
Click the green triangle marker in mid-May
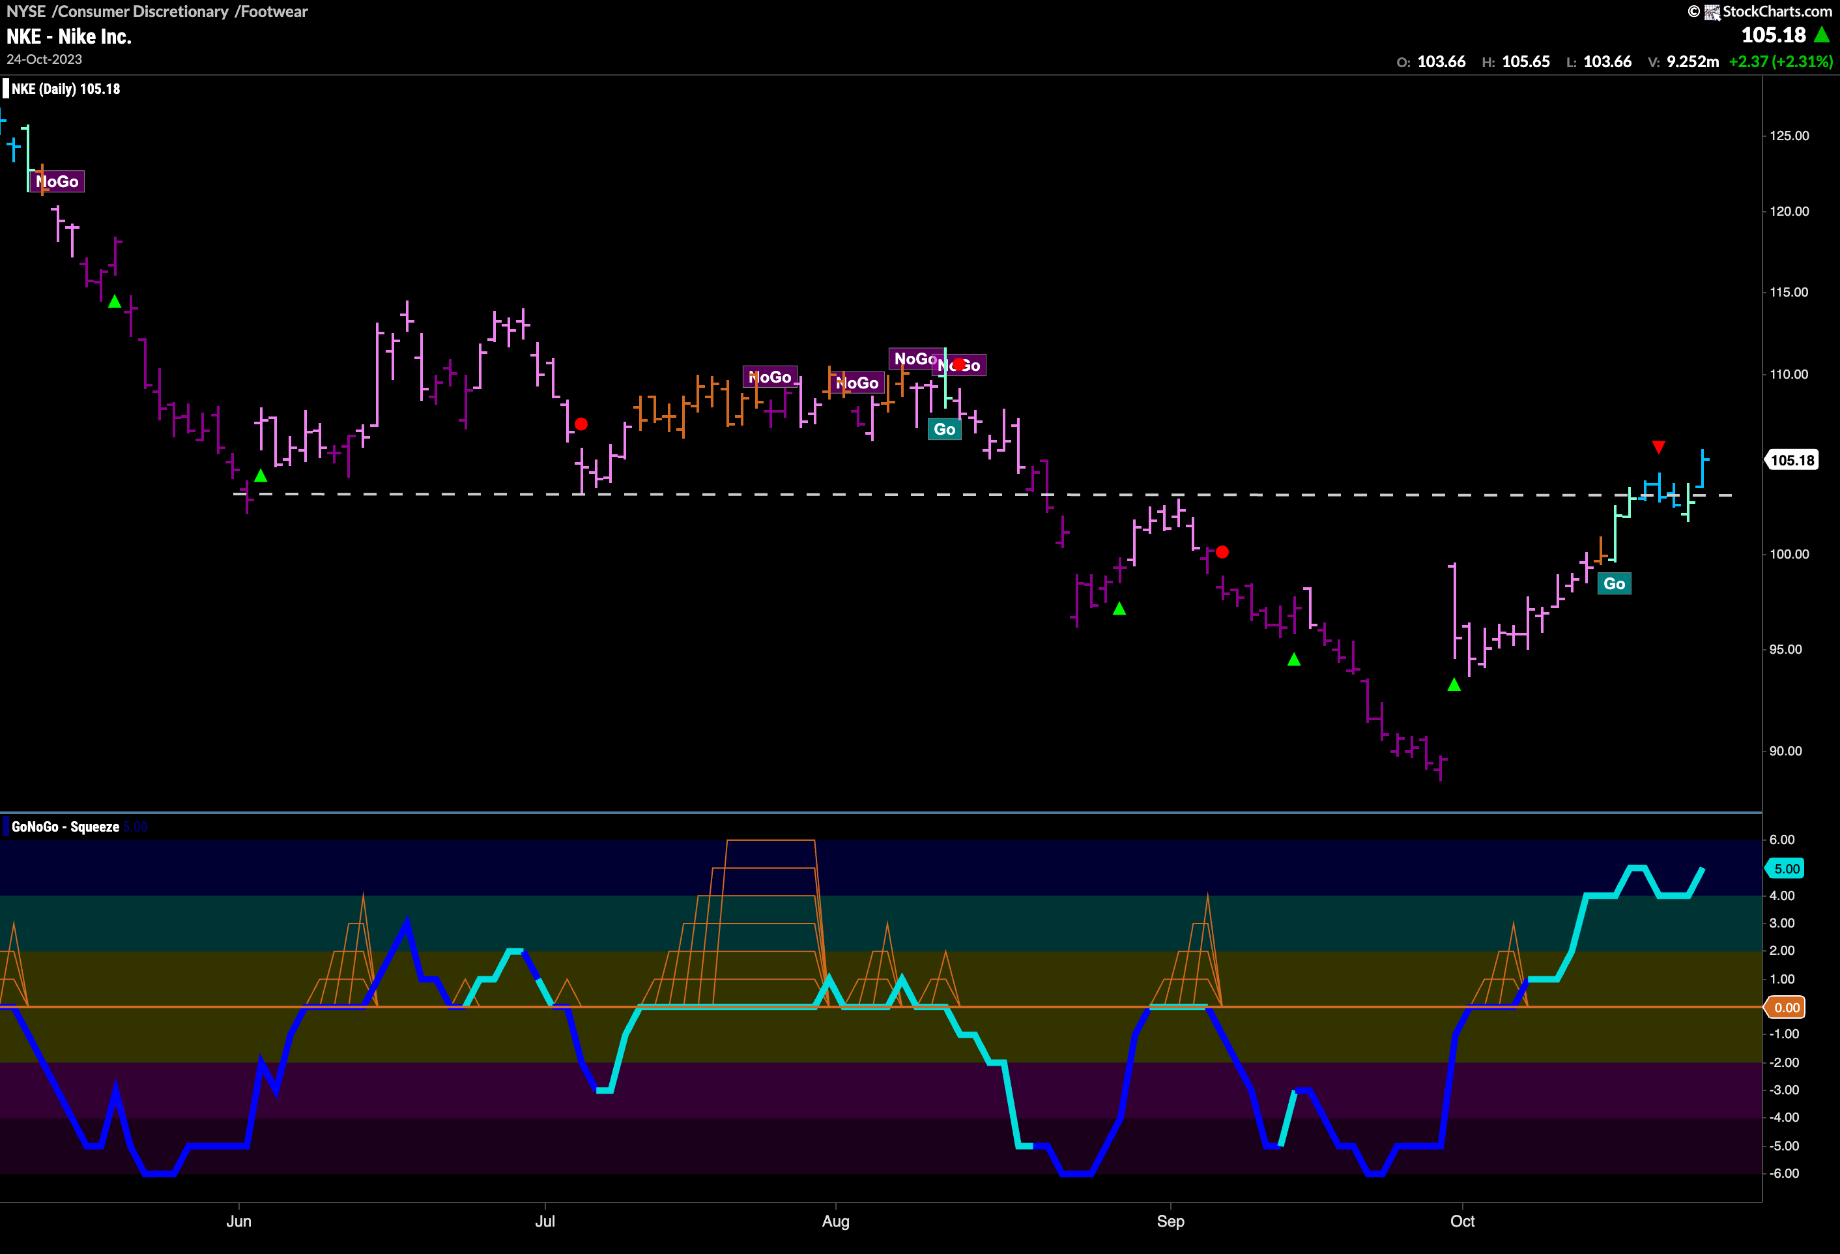[x=115, y=301]
